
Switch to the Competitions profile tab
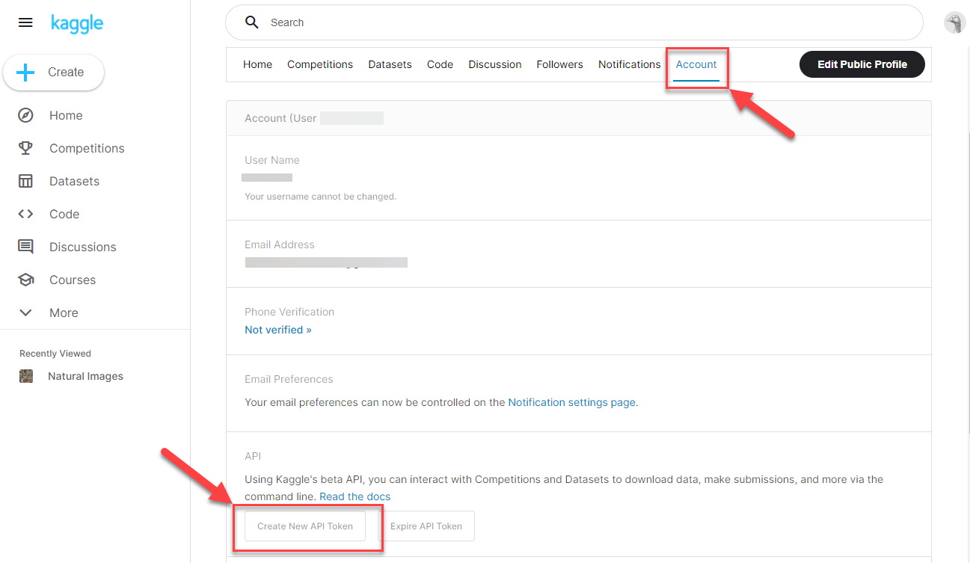pyautogui.click(x=320, y=64)
